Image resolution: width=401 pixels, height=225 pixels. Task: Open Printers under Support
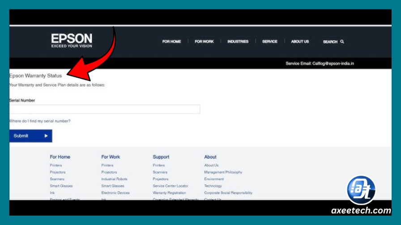159,166
